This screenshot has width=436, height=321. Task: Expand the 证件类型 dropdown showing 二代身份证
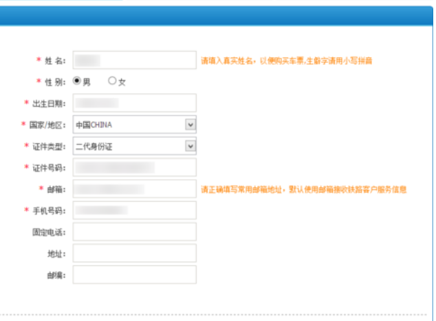[x=134, y=146]
